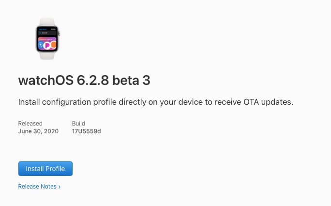The image size is (331, 206).
Task: Click the June 30, 2020 release date
Action: (38, 131)
